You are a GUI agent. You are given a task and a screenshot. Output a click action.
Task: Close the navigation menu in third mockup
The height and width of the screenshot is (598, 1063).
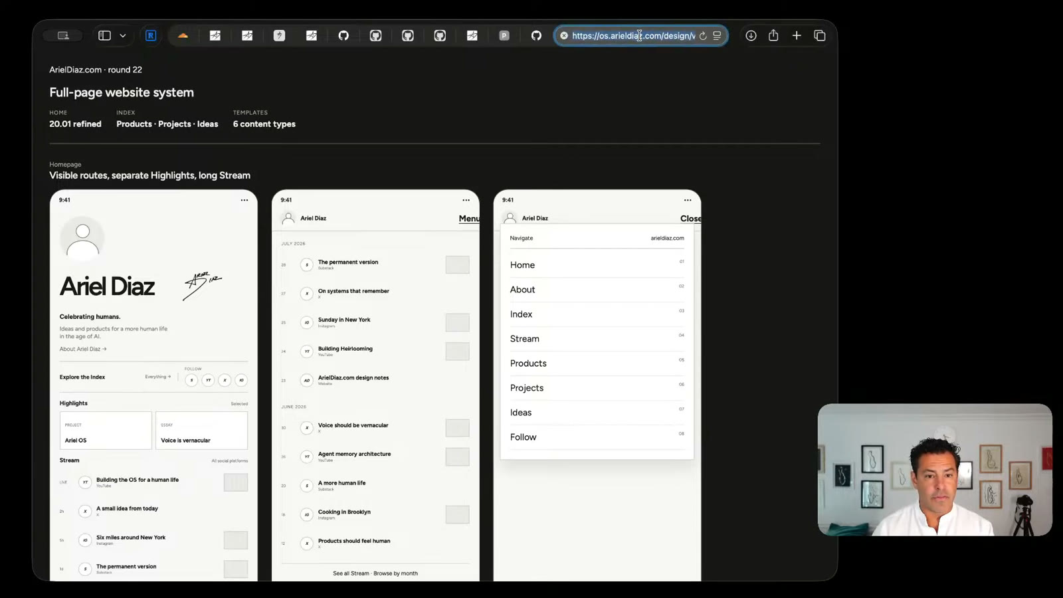pos(690,219)
